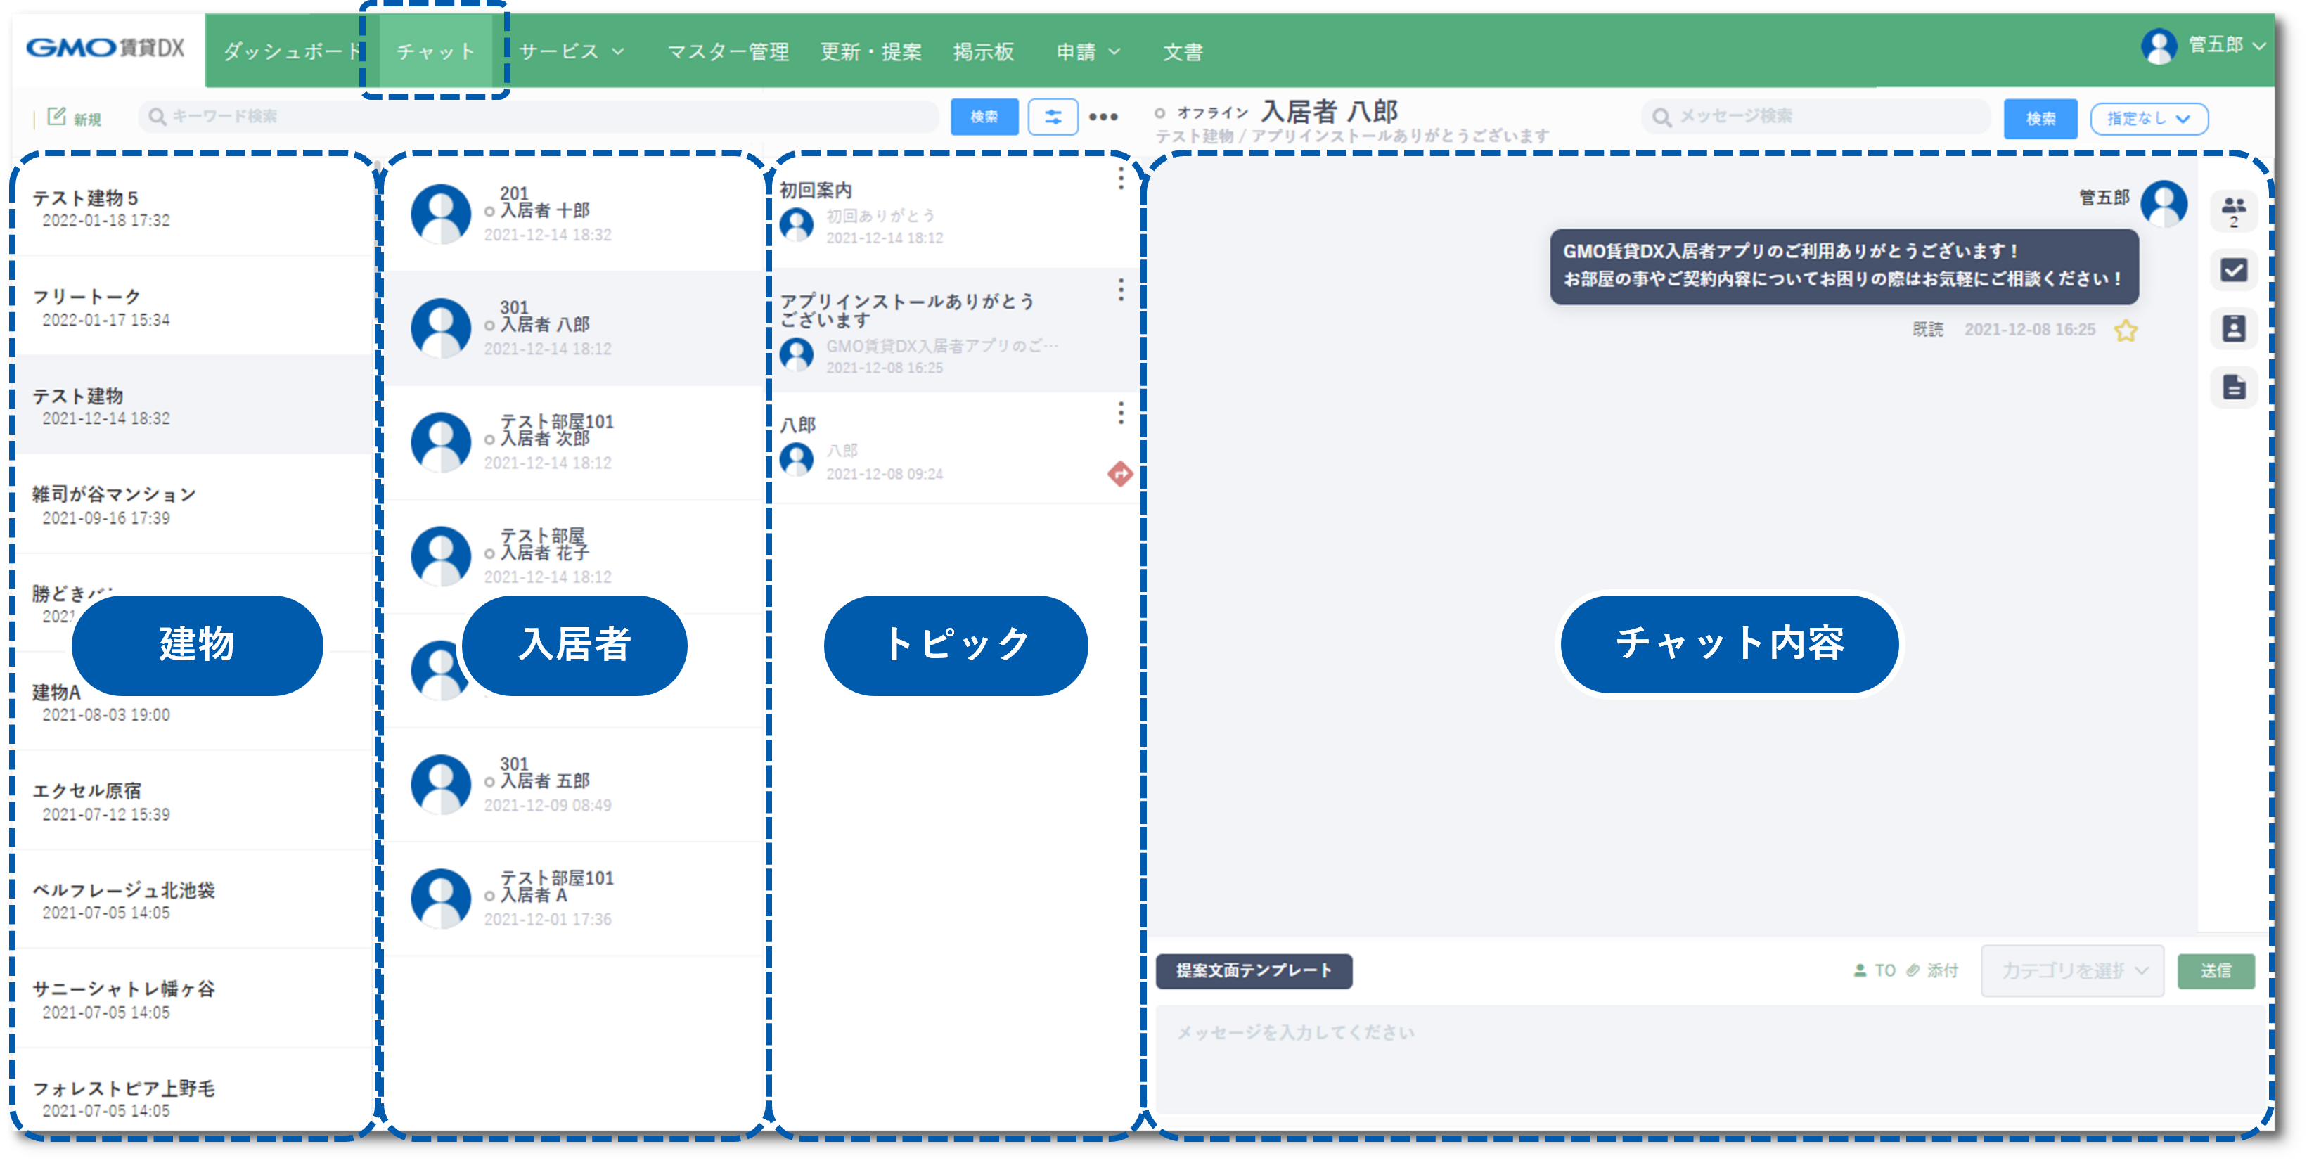Open the documents icon in chat sidebar
Screen dimensions: 2314x1170
[x=2234, y=387]
